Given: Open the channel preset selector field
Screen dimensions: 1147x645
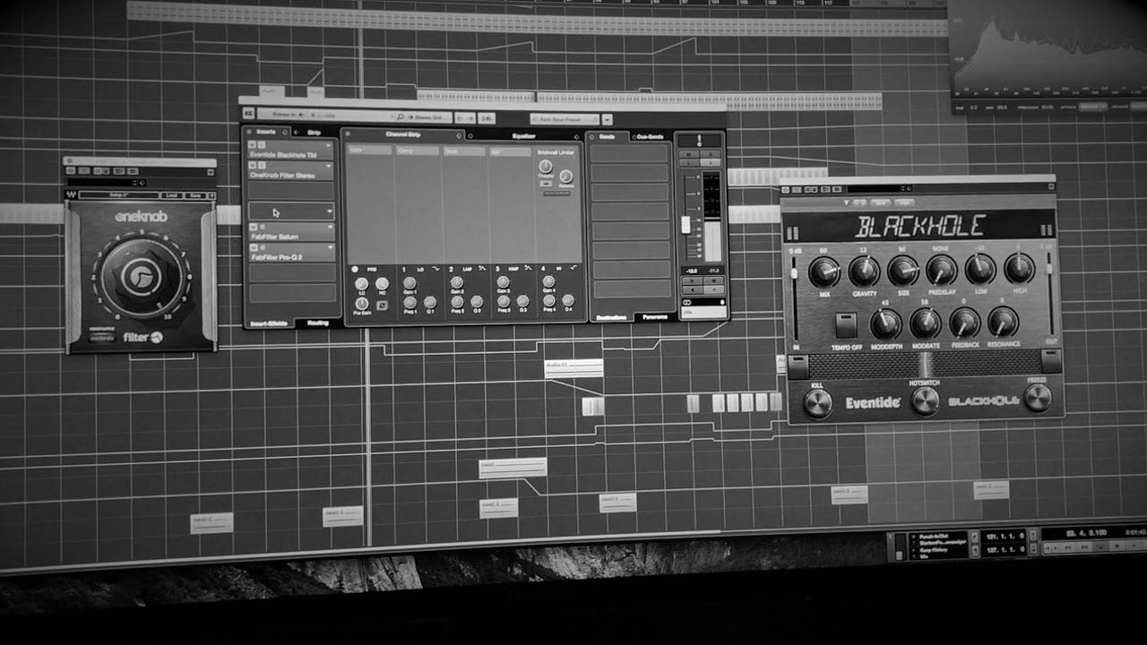Looking at the screenshot, I should click(x=565, y=119).
